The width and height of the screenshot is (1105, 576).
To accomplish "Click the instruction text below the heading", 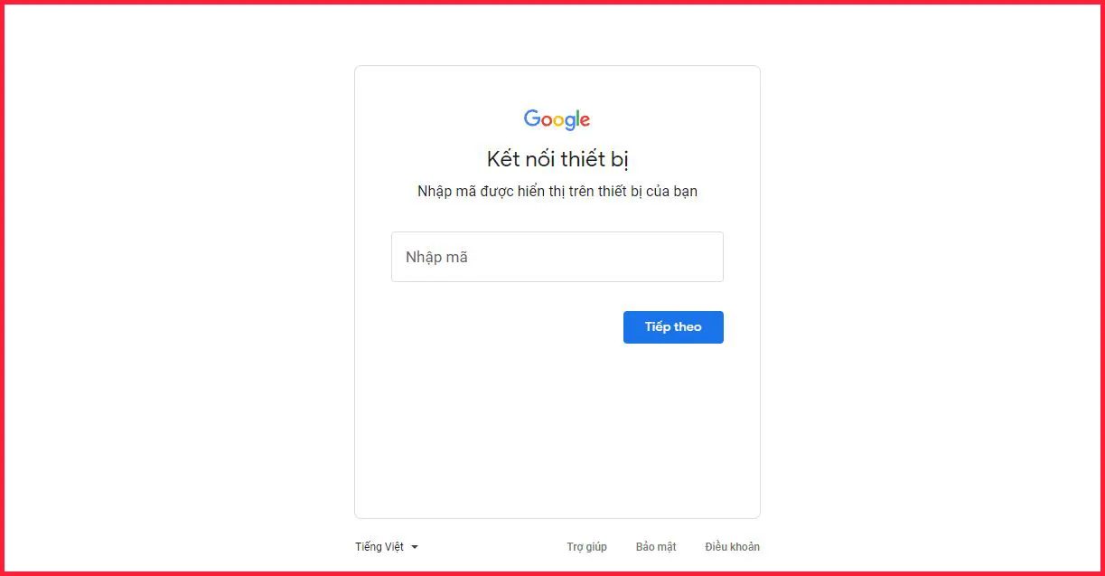I will (x=557, y=191).
